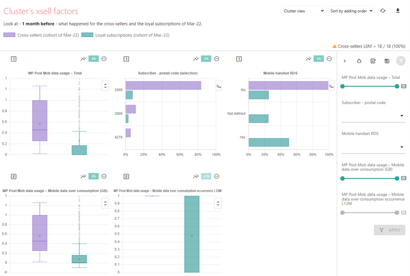410x276 pixels.
Task: Open the Cluster view dropdown
Action: (303, 11)
